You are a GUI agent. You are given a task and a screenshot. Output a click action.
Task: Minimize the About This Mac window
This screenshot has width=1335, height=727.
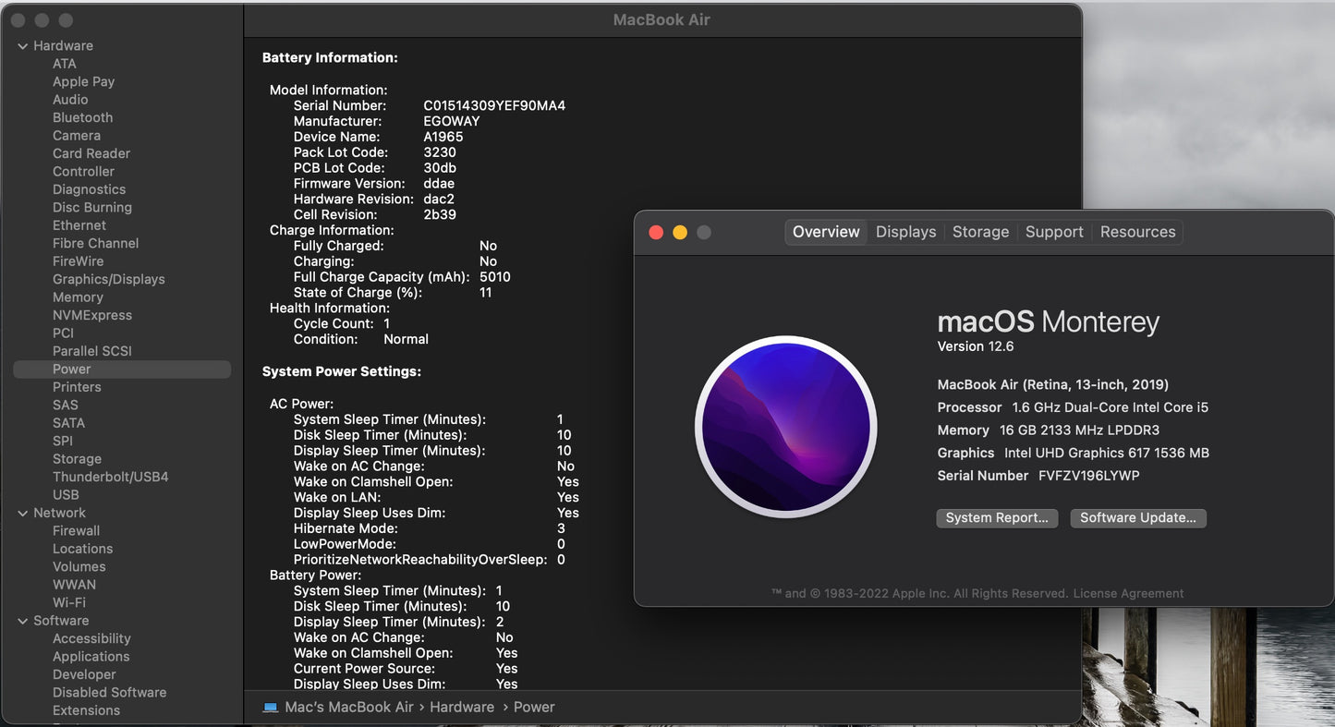pos(680,233)
